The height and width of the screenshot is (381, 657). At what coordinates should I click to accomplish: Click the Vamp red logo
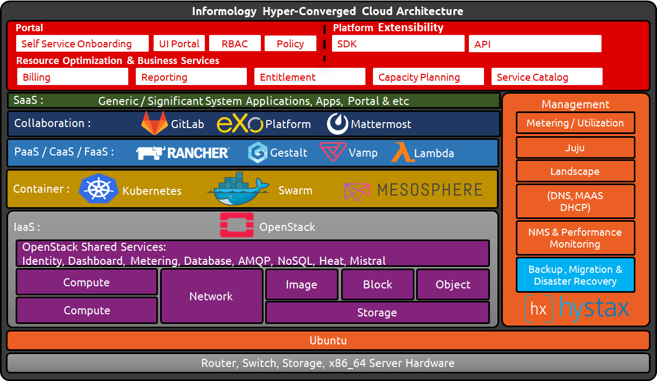pos(333,152)
